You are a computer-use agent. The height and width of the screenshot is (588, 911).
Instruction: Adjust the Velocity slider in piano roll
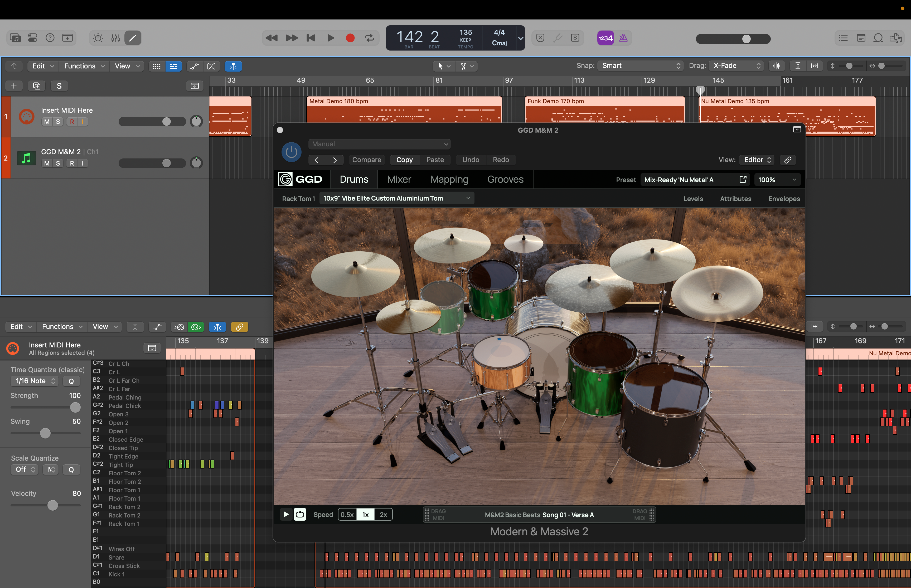coord(52,505)
